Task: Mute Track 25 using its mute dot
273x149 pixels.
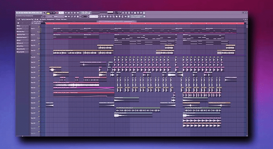Action: pyautogui.click(x=39, y=101)
